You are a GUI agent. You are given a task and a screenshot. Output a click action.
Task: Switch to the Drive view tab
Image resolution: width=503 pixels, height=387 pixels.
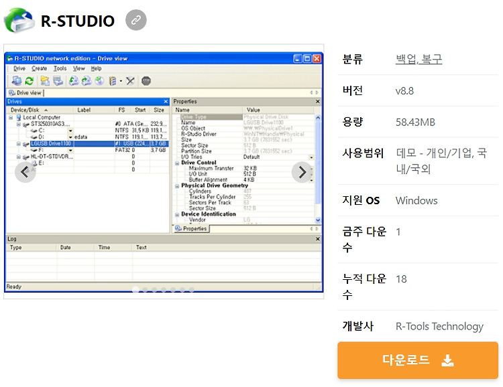pyautogui.click(x=25, y=93)
